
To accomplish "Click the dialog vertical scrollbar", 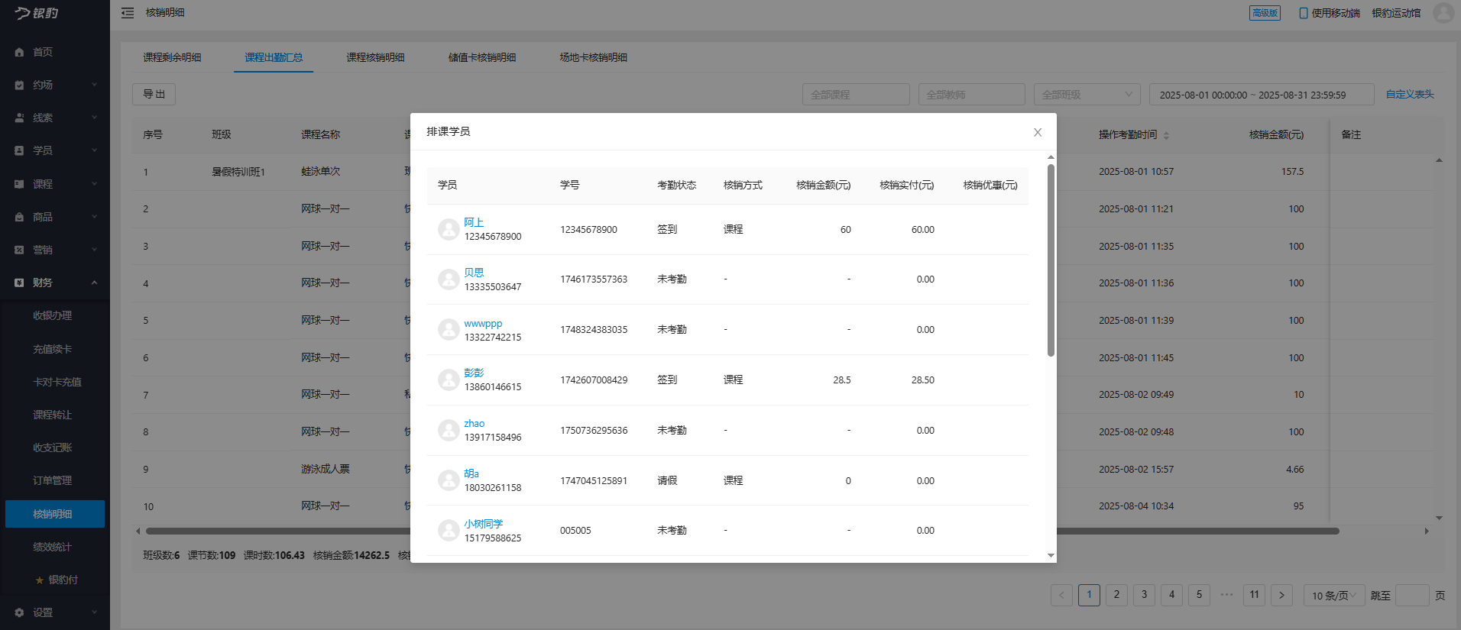I will click(1051, 260).
